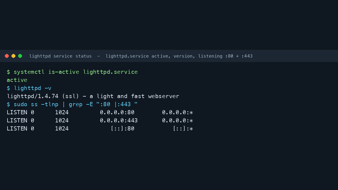Click the first LISTEN state word

click(x=17, y=113)
